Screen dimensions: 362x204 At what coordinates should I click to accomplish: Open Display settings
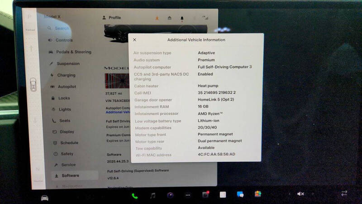pos(63,131)
